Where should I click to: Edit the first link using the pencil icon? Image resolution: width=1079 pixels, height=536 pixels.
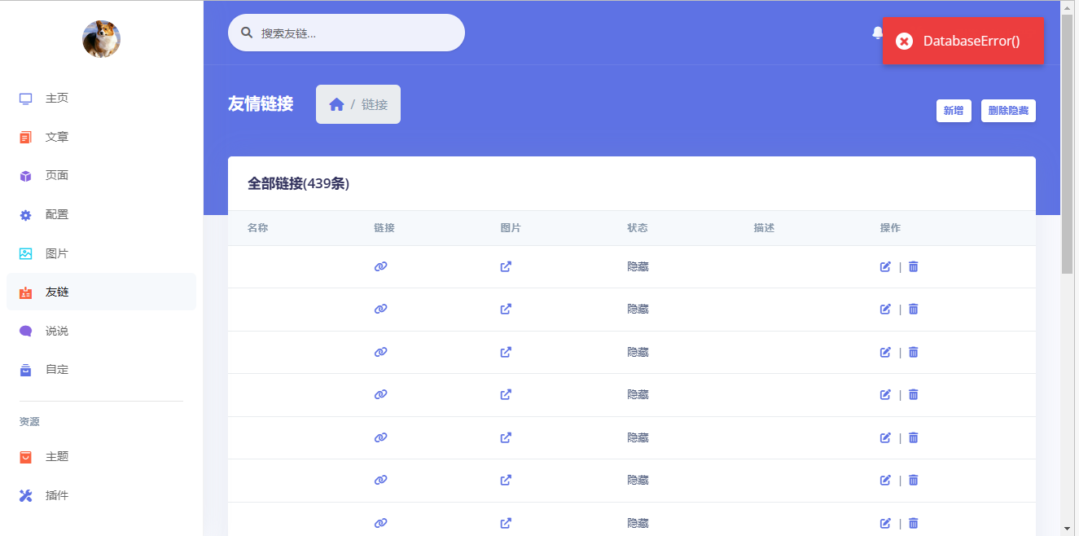point(885,266)
